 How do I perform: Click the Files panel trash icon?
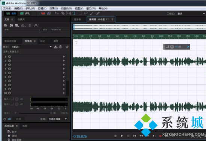click(30, 25)
